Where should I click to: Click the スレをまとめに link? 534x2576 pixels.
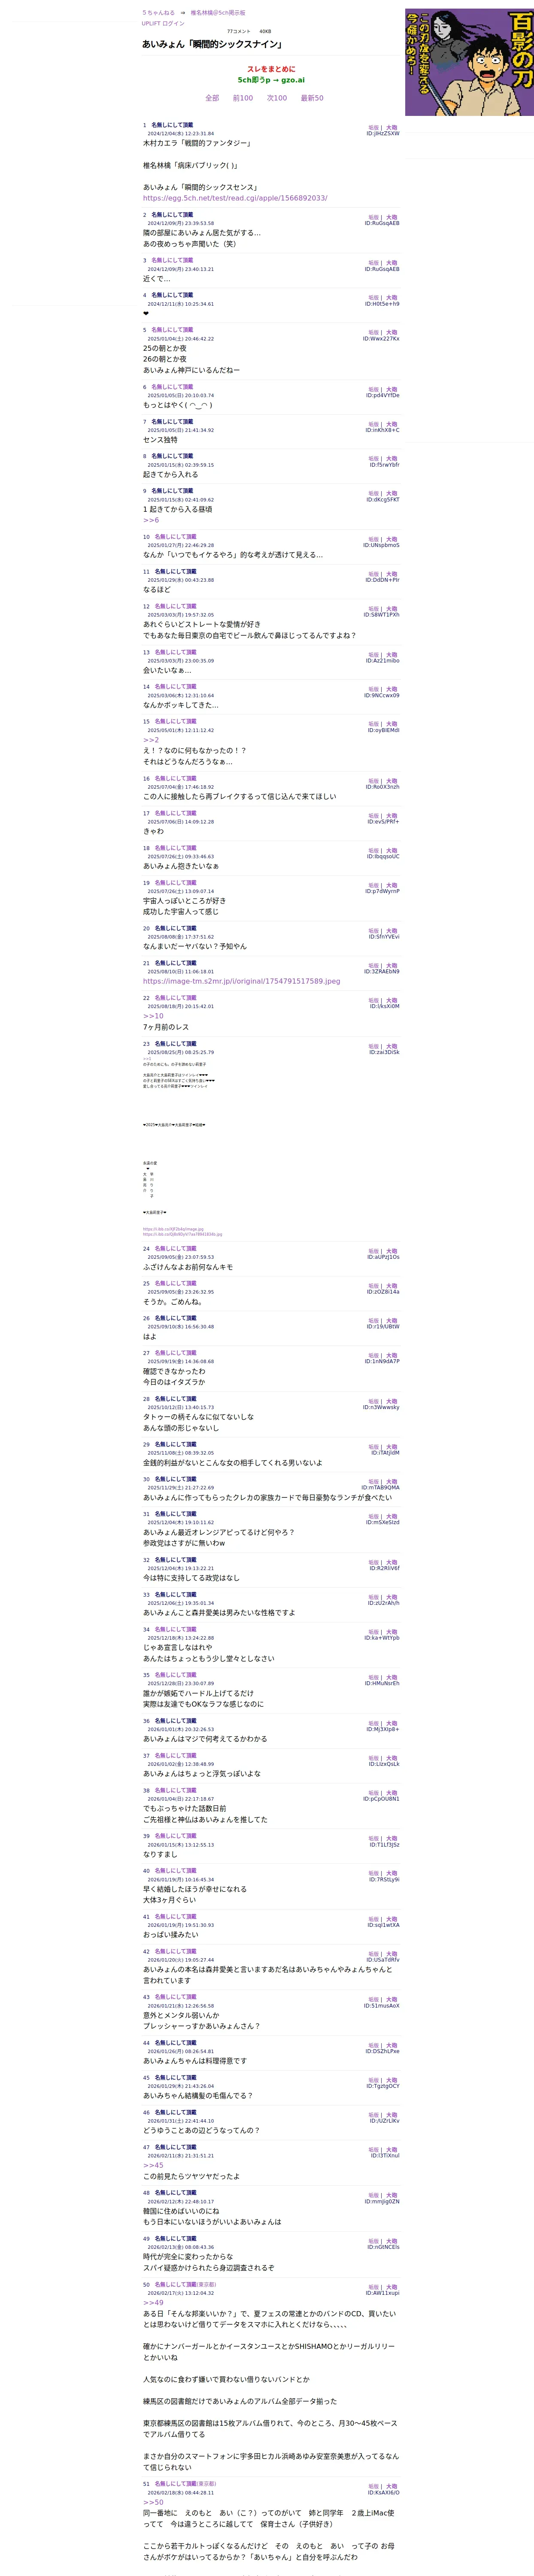point(271,69)
